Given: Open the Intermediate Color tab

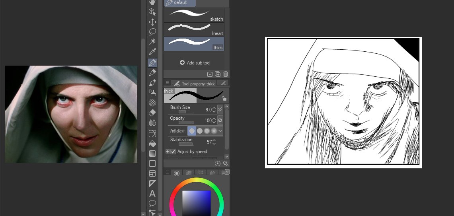Looking at the screenshot, I should coord(212,173).
